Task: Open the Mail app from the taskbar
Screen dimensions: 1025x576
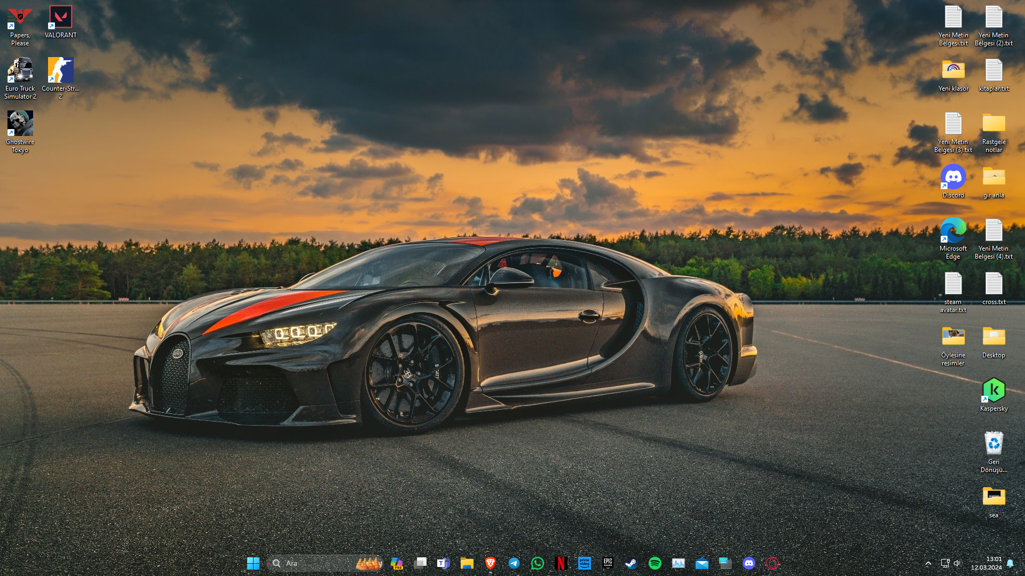Action: point(702,563)
